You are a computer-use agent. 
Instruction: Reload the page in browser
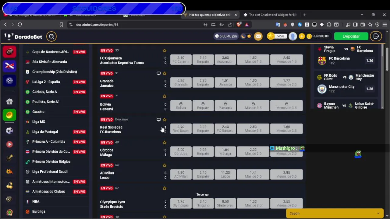click(20, 24)
